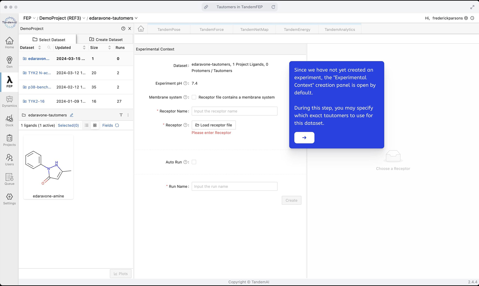
Task: Go to the Gen module
Action: tap(9, 62)
